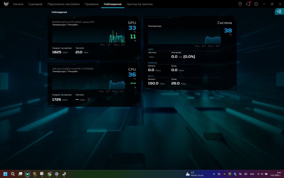Switch to the Начало tab
284x178 pixels.
coord(18,4)
